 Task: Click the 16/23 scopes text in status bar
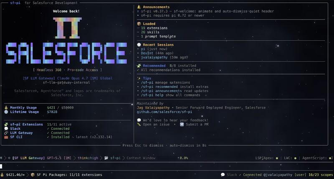tap(321, 175)
